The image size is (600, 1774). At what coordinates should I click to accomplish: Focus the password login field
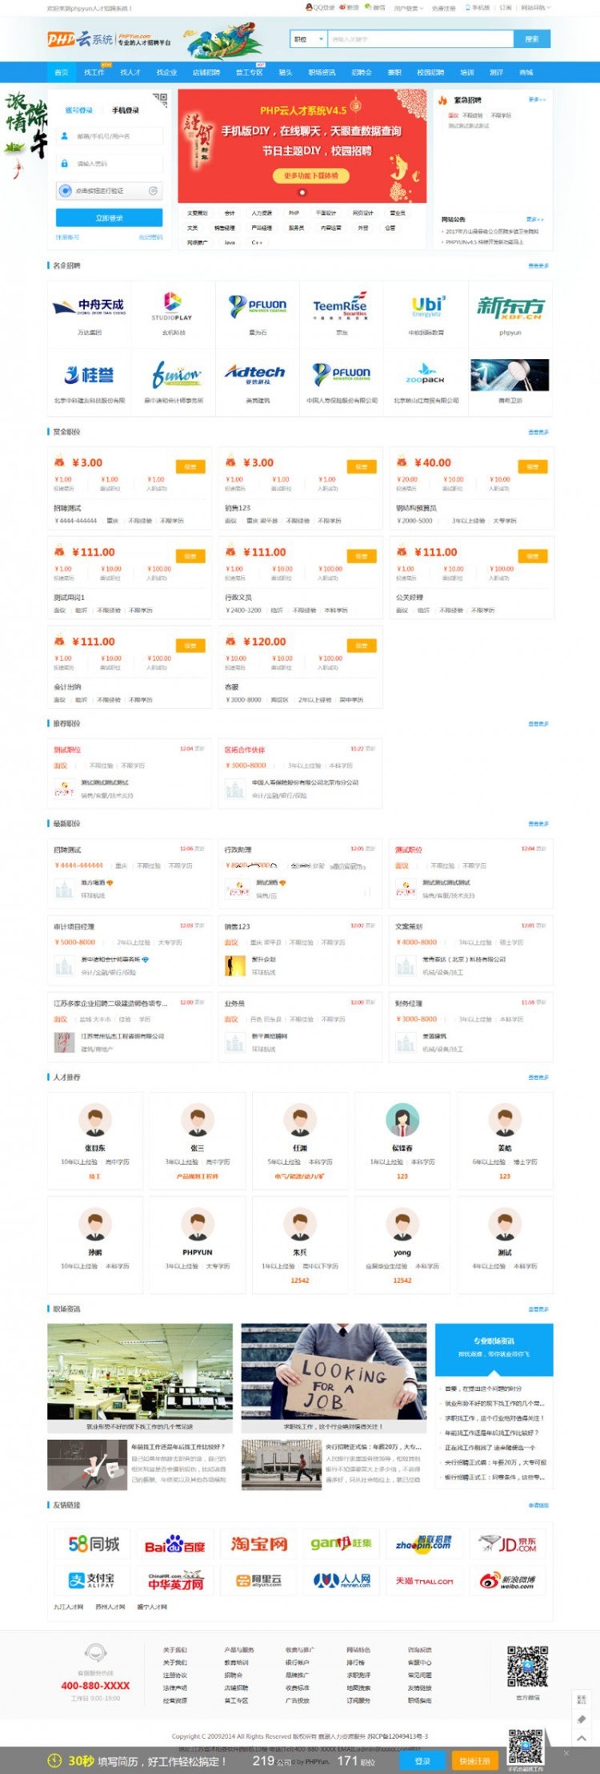click(109, 163)
